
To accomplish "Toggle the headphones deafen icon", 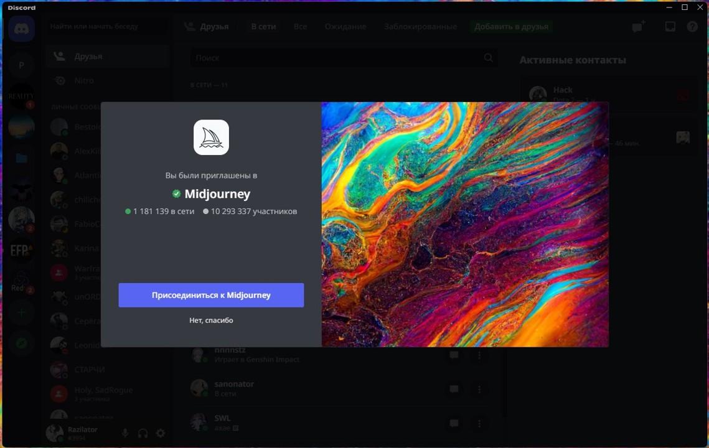I will (x=143, y=433).
